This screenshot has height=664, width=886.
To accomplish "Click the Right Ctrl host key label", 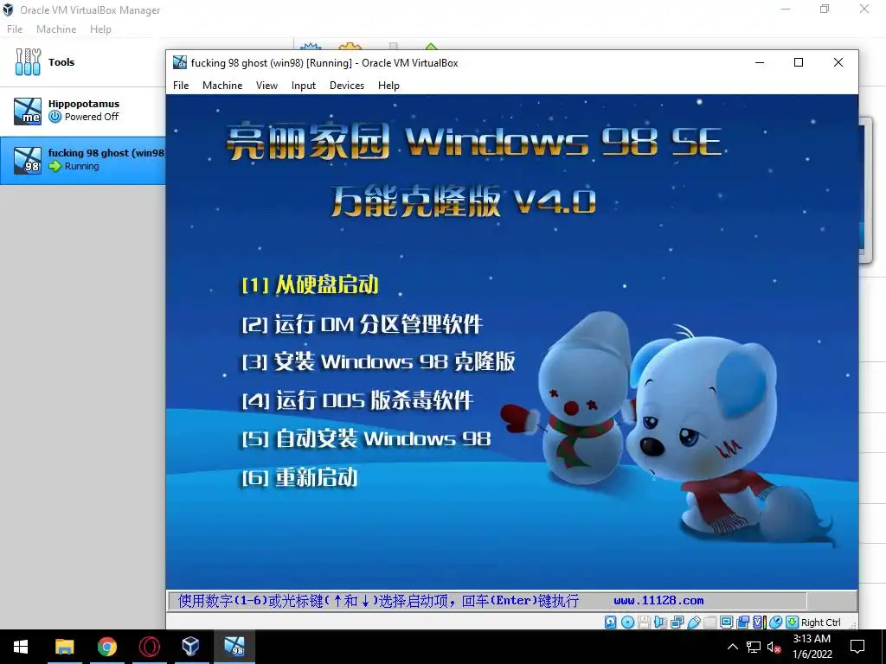I will click(x=820, y=622).
